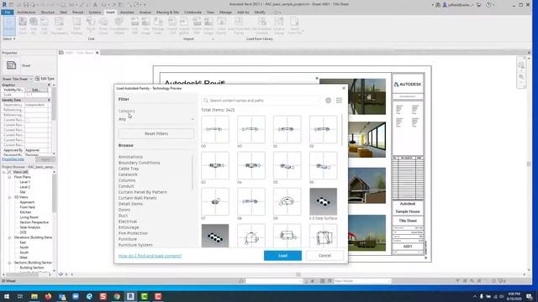Open the Structure ribbon tab
The image size is (538, 302).
pyautogui.click(x=48, y=12)
